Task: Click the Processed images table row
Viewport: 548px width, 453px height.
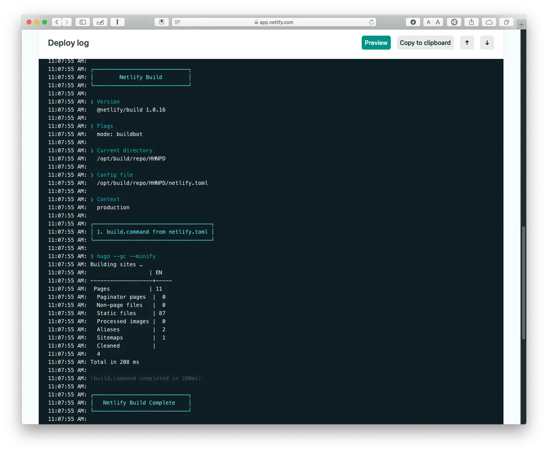Action: 131,321
